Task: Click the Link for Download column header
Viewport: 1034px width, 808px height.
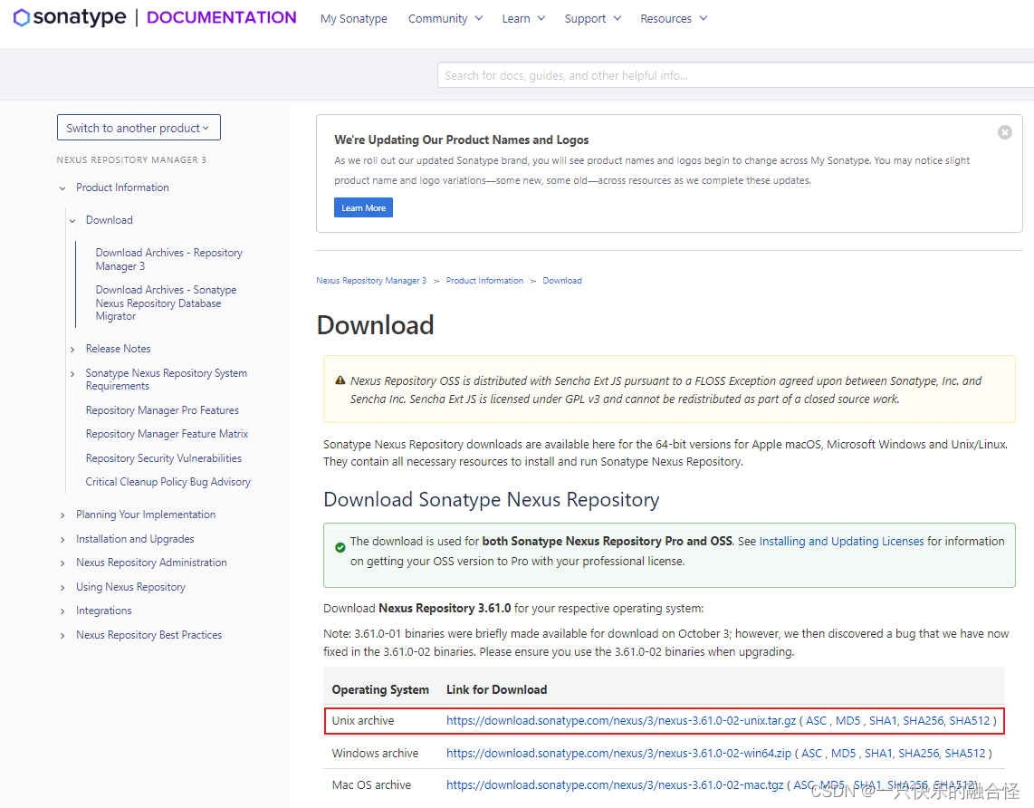Action: 496,690
